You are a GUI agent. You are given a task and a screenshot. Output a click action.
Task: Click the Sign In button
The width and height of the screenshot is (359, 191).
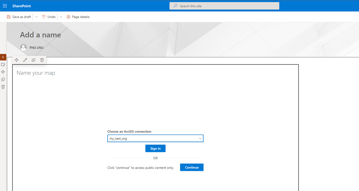coord(155,148)
